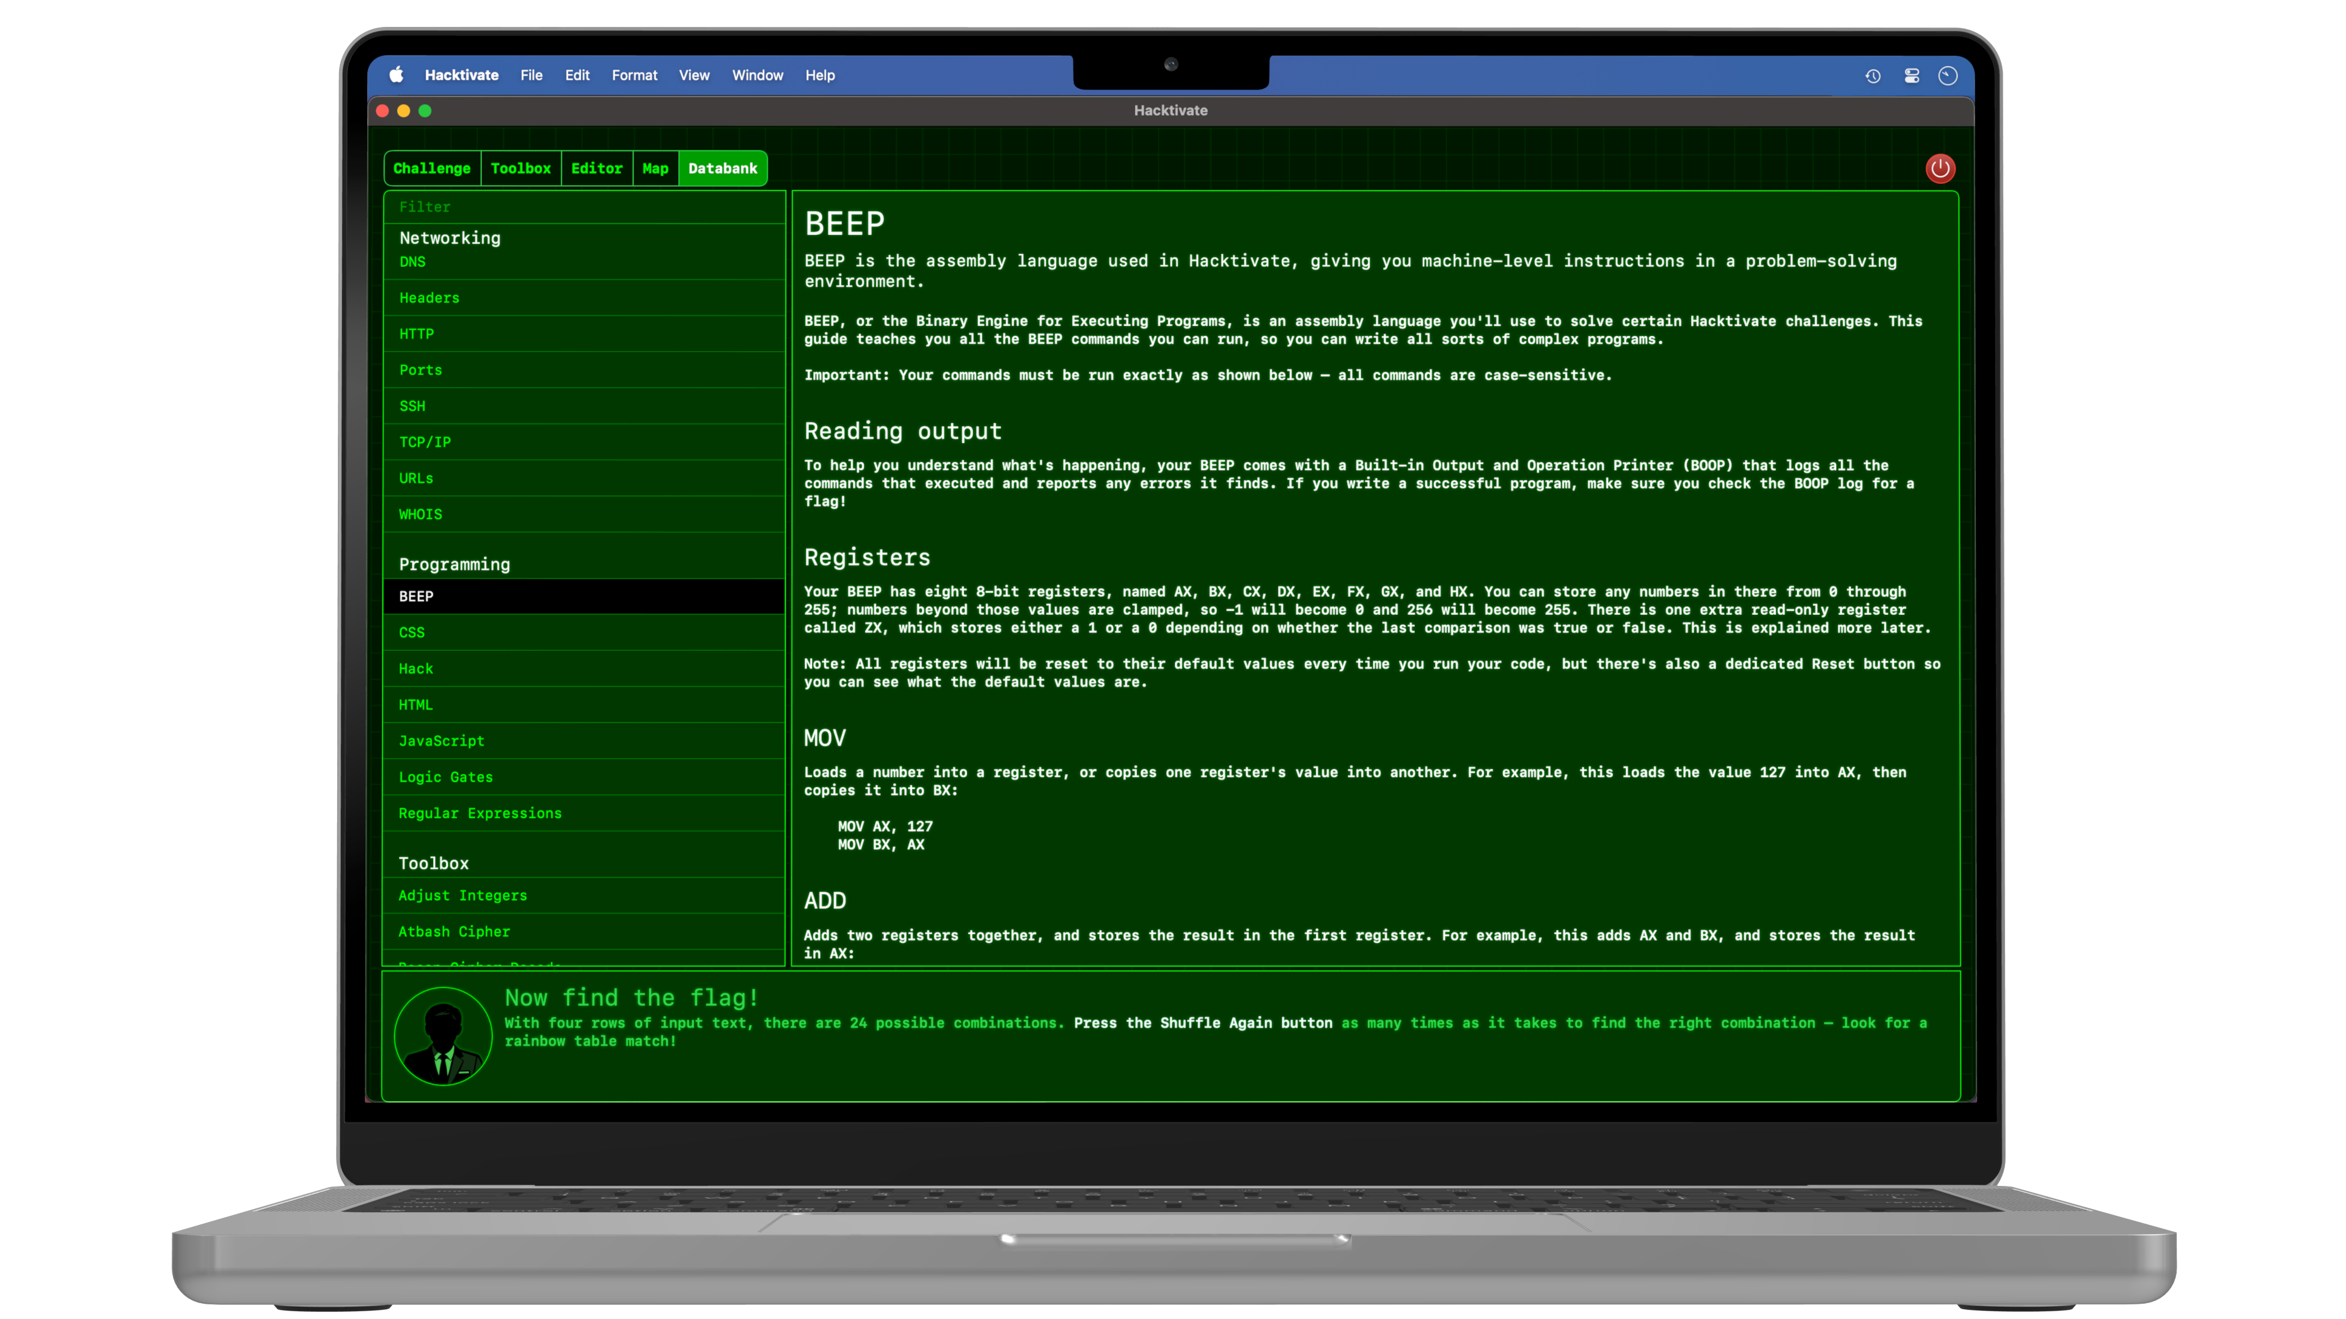Viewport: 2346px width, 1319px height.
Task: Select Regular Expressions in Programming list
Action: click(480, 814)
